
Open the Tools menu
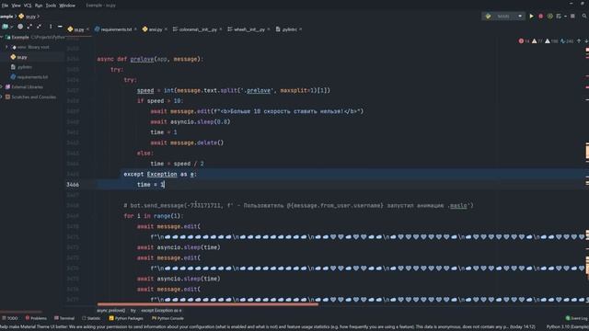pyautogui.click(x=51, y=6)
